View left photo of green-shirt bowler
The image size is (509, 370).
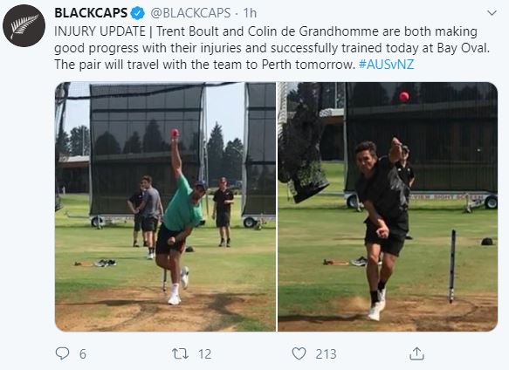click(x=165, y=207)
